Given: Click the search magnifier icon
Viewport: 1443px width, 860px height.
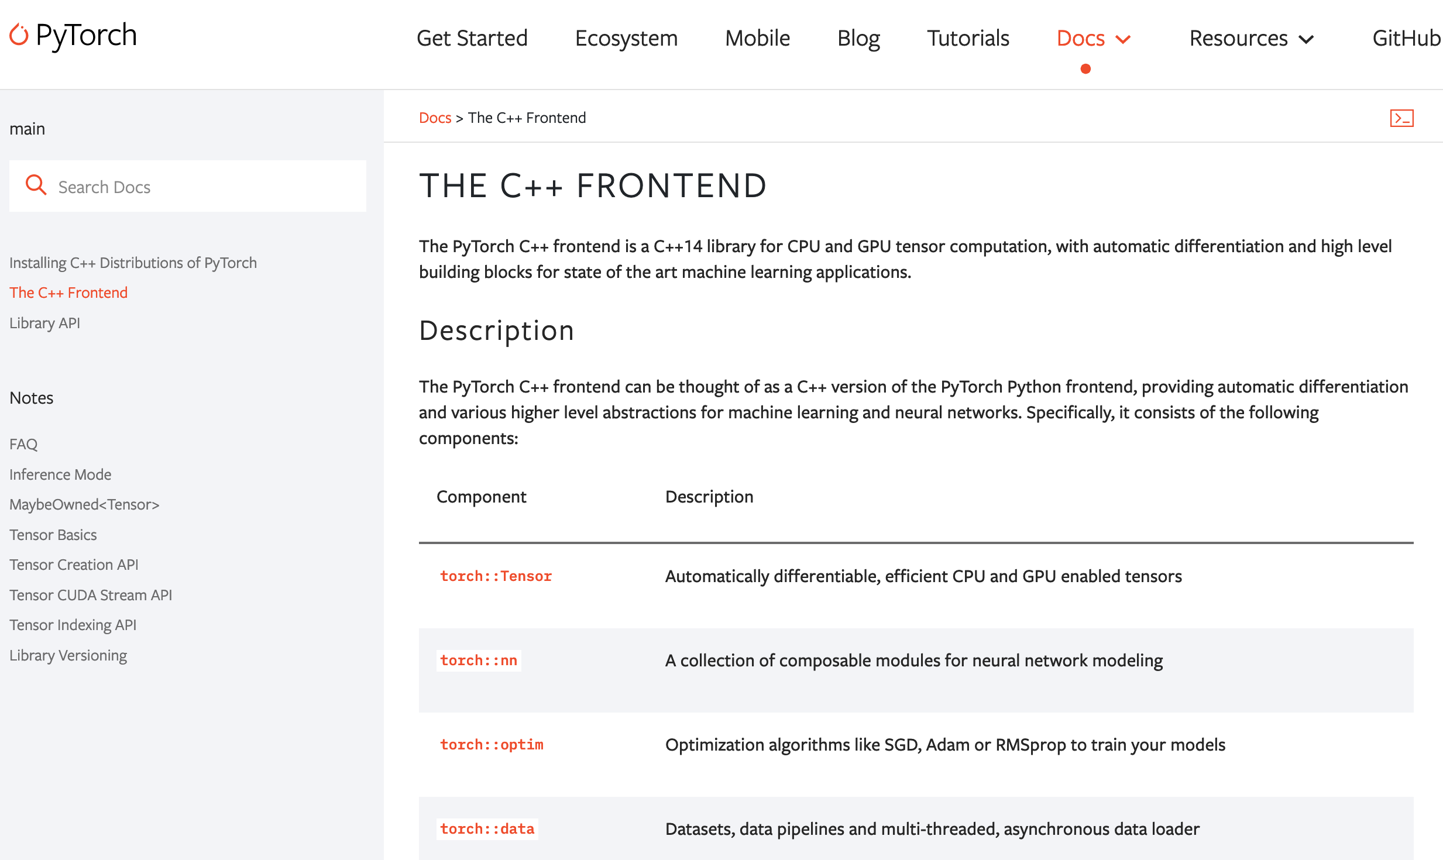Looking at the screenshot, I should pos(36,185).
